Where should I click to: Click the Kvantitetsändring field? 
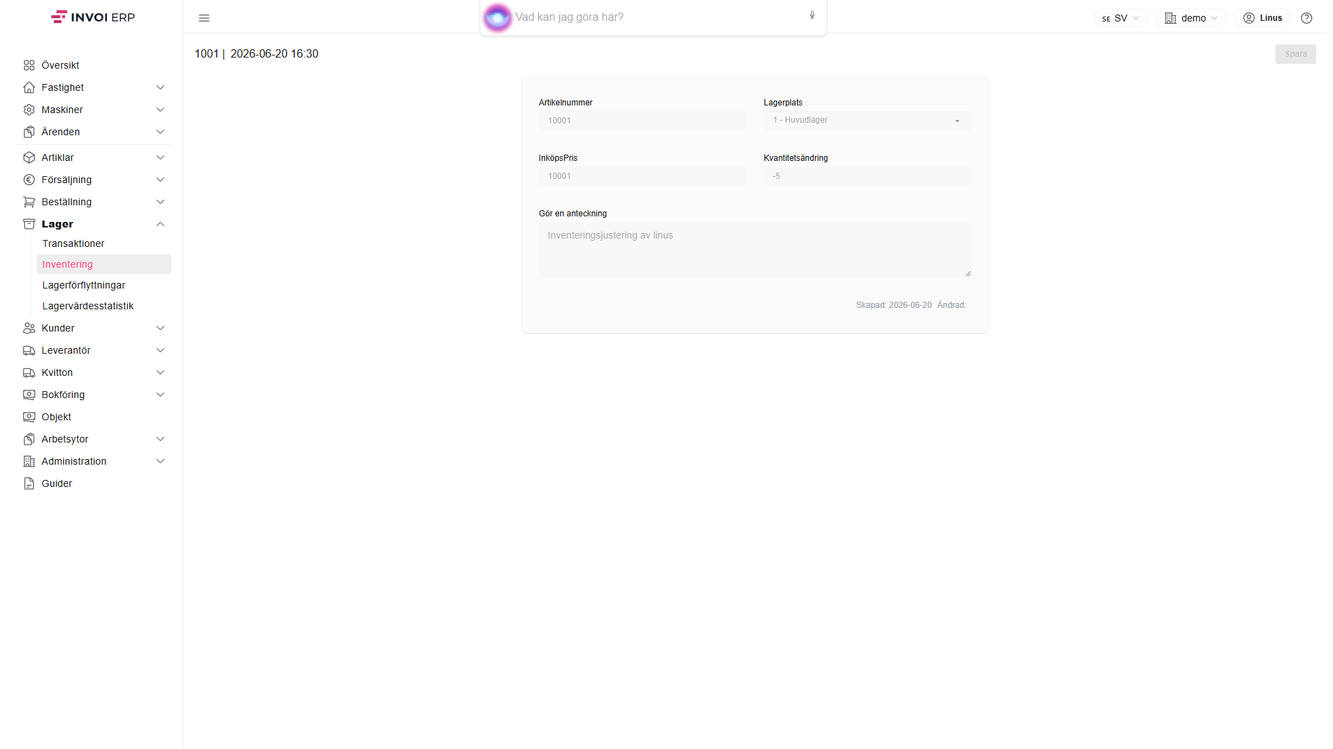point(867,176)
